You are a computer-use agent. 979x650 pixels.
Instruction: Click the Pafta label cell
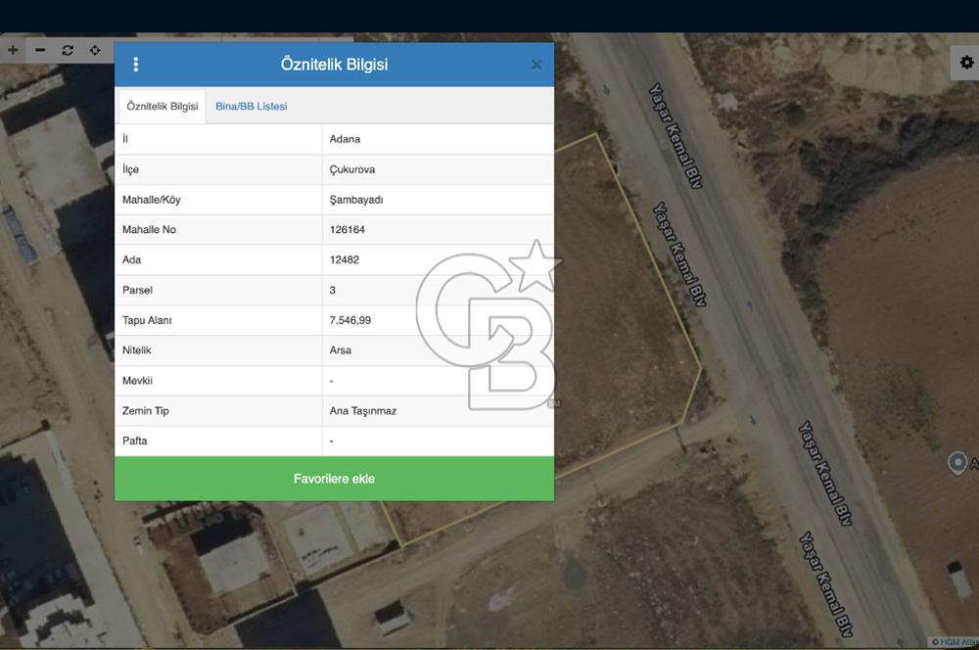pos(218,441)
